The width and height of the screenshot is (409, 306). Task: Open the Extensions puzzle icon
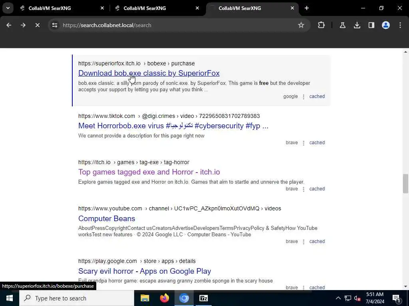(322, 25)
